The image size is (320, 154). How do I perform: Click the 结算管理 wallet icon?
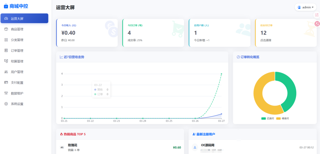coord(6,61)
